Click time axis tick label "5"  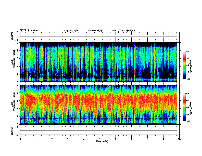(100, 139)
